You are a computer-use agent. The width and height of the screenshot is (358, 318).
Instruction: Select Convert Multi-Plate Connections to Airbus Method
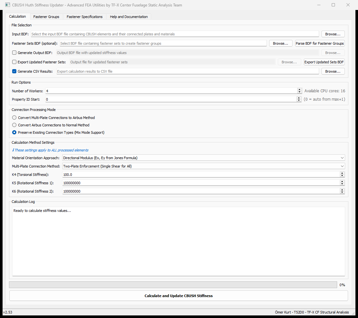[x=14, y=117]
